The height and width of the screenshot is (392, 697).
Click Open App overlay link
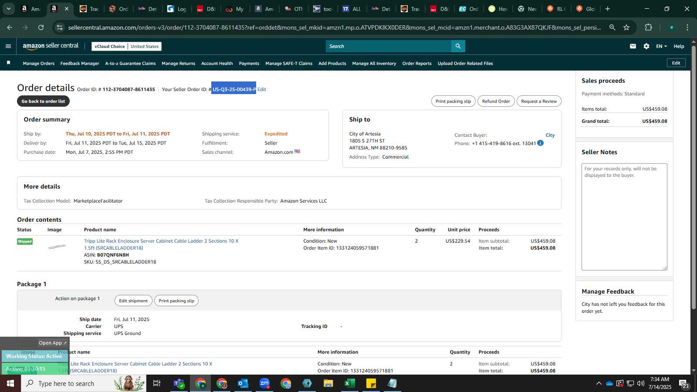pyautogui.click(x=52, y=343)
